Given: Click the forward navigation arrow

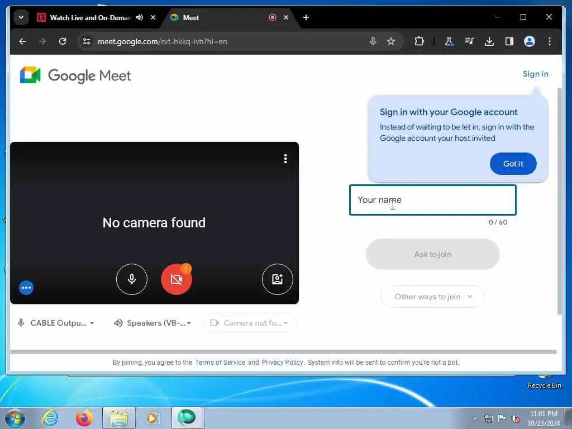Looking at the screenshot, I should point(42,41).
